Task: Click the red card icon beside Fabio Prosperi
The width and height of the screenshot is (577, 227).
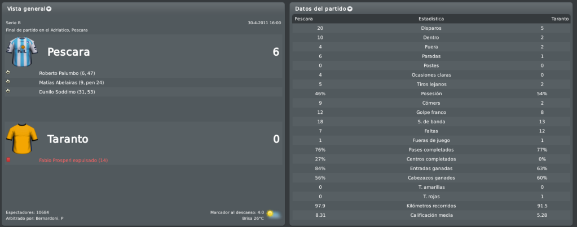Action: (x=8, y=160)
